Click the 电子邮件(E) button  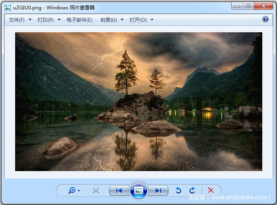(x=79, y=20)
